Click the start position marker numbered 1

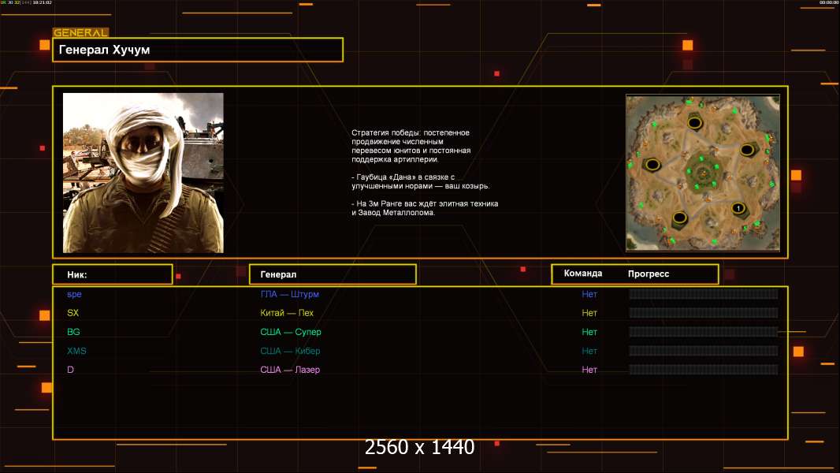coord(738,208)
